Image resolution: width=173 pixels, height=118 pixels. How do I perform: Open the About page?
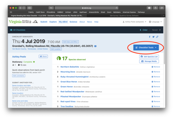click(x=82, y=22)
